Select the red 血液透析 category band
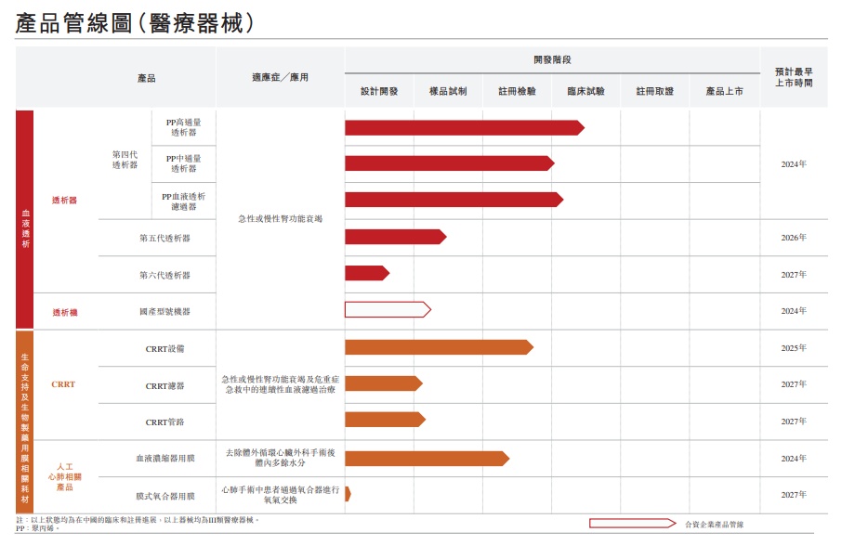842x545 pixels. pos(25,219)
